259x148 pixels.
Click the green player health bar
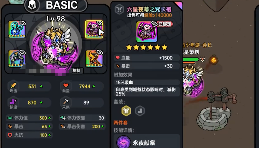point(191,59)
